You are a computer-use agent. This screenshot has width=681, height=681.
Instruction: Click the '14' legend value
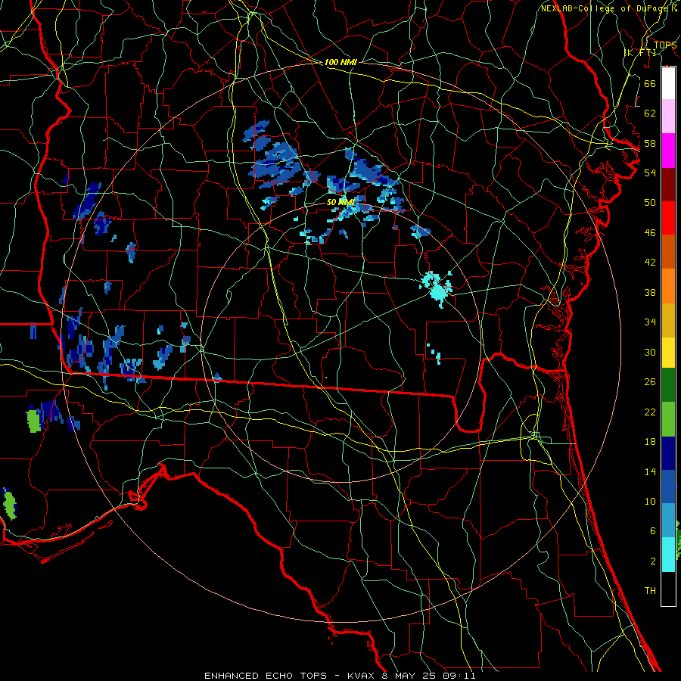pos(650,471)
